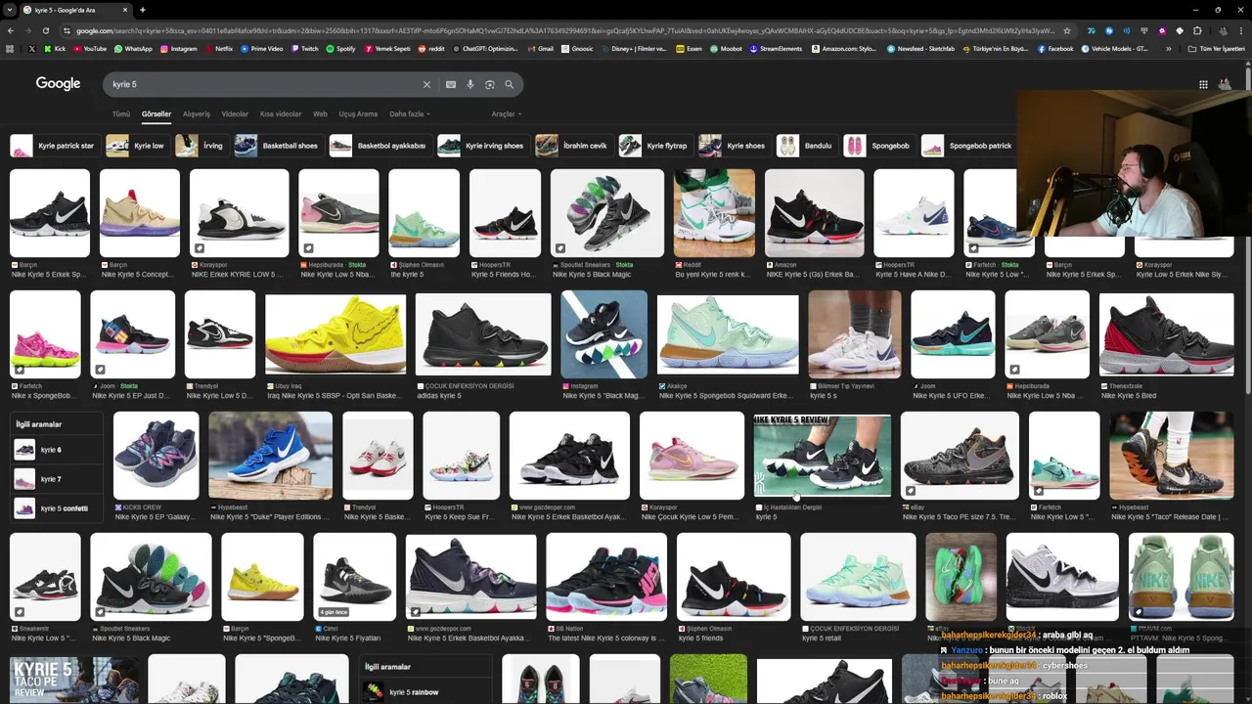Open Netflix bookmark

[x=218, y=48]
